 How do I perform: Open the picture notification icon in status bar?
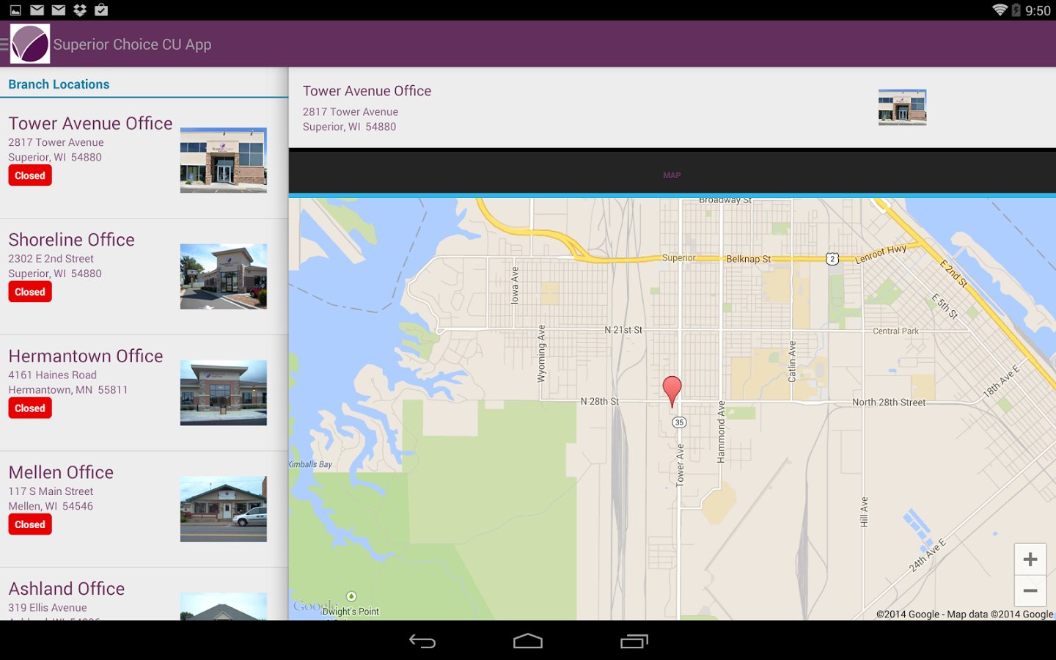15,10
